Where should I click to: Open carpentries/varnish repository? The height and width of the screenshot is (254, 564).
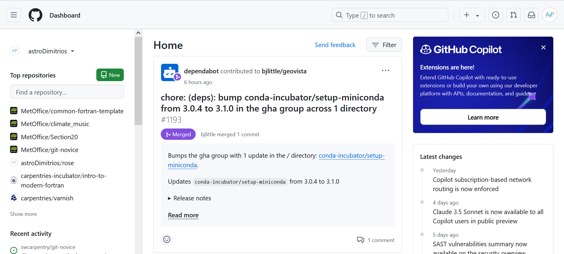(47, 198)
